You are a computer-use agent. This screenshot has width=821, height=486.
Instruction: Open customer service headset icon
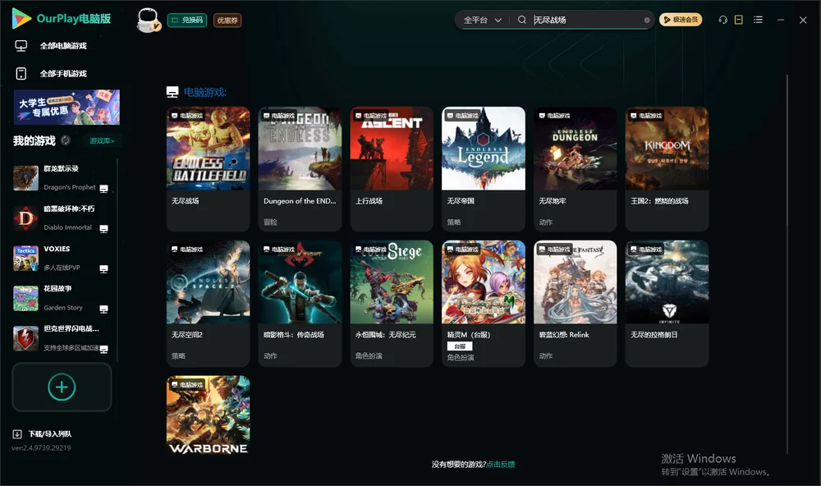tap(723, 20)
